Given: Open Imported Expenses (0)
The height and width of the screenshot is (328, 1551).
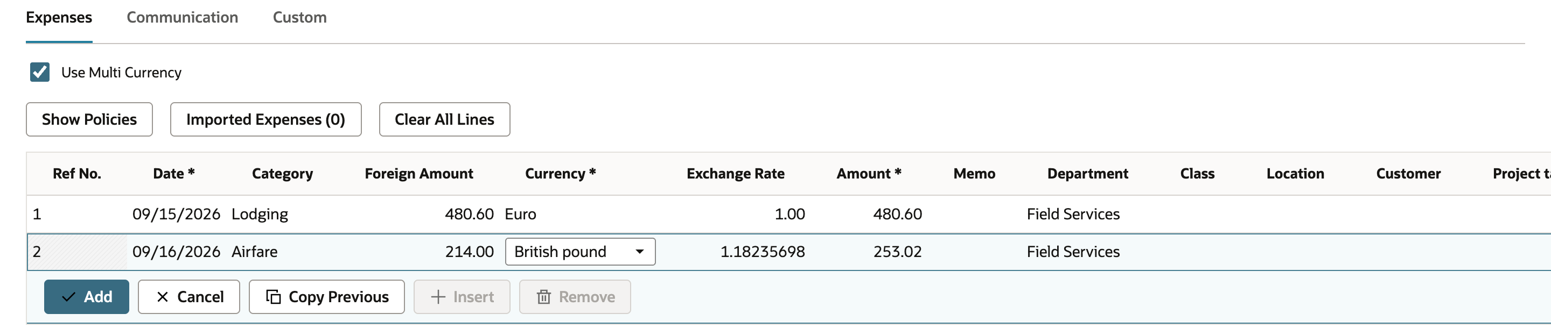Looking at the screenshot, I should coord(266,119).
